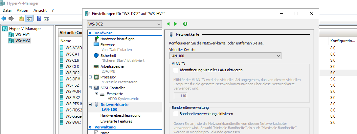The image size is (357, 134).
Task: Select the Netzwerkkarte entry in hardware tree
Action: click(115, 105)
